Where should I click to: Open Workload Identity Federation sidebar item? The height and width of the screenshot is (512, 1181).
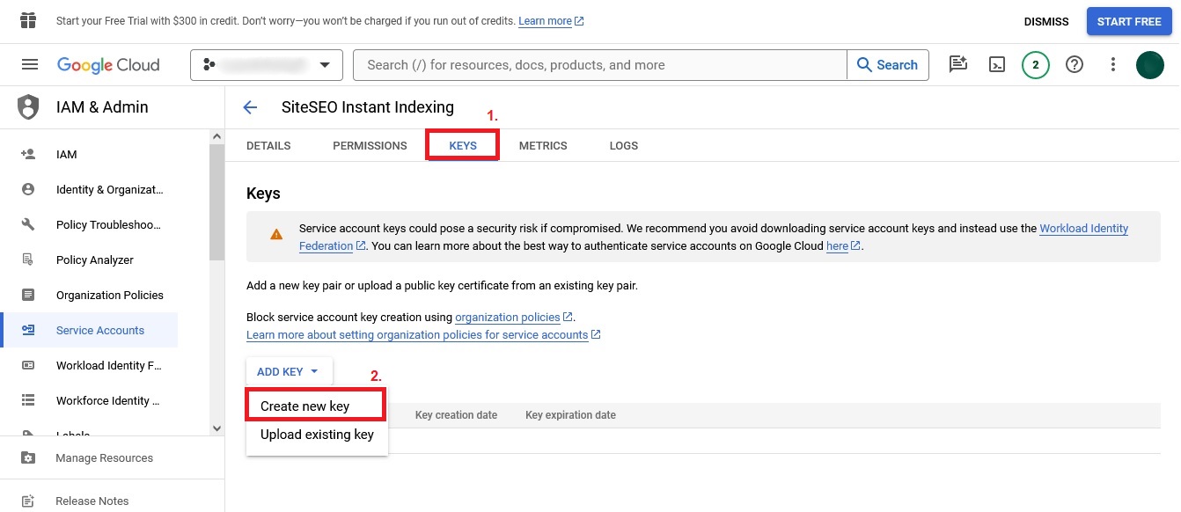pyautogui.click(x=109, y=365)
